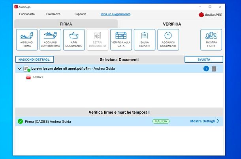The height and width of the screenshot is (159, 241).
Task: Click green check icon beside Firma (CADES)
Action: pos(20,121)
